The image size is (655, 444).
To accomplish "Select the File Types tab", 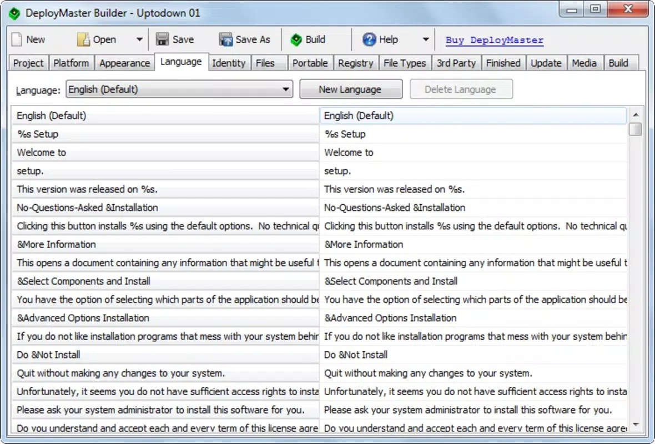I will tap(405, 63).
